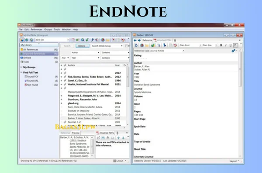This screenshot has width=262, height=173.
Task: Open reference field settings gear icon
Action: [234, 51]
